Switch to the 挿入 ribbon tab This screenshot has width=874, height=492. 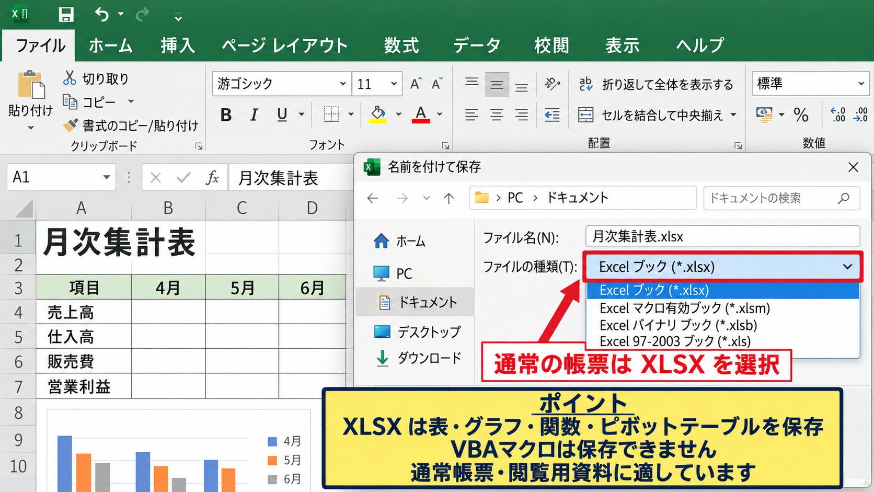pyautogui.click(x=178, y=45)
